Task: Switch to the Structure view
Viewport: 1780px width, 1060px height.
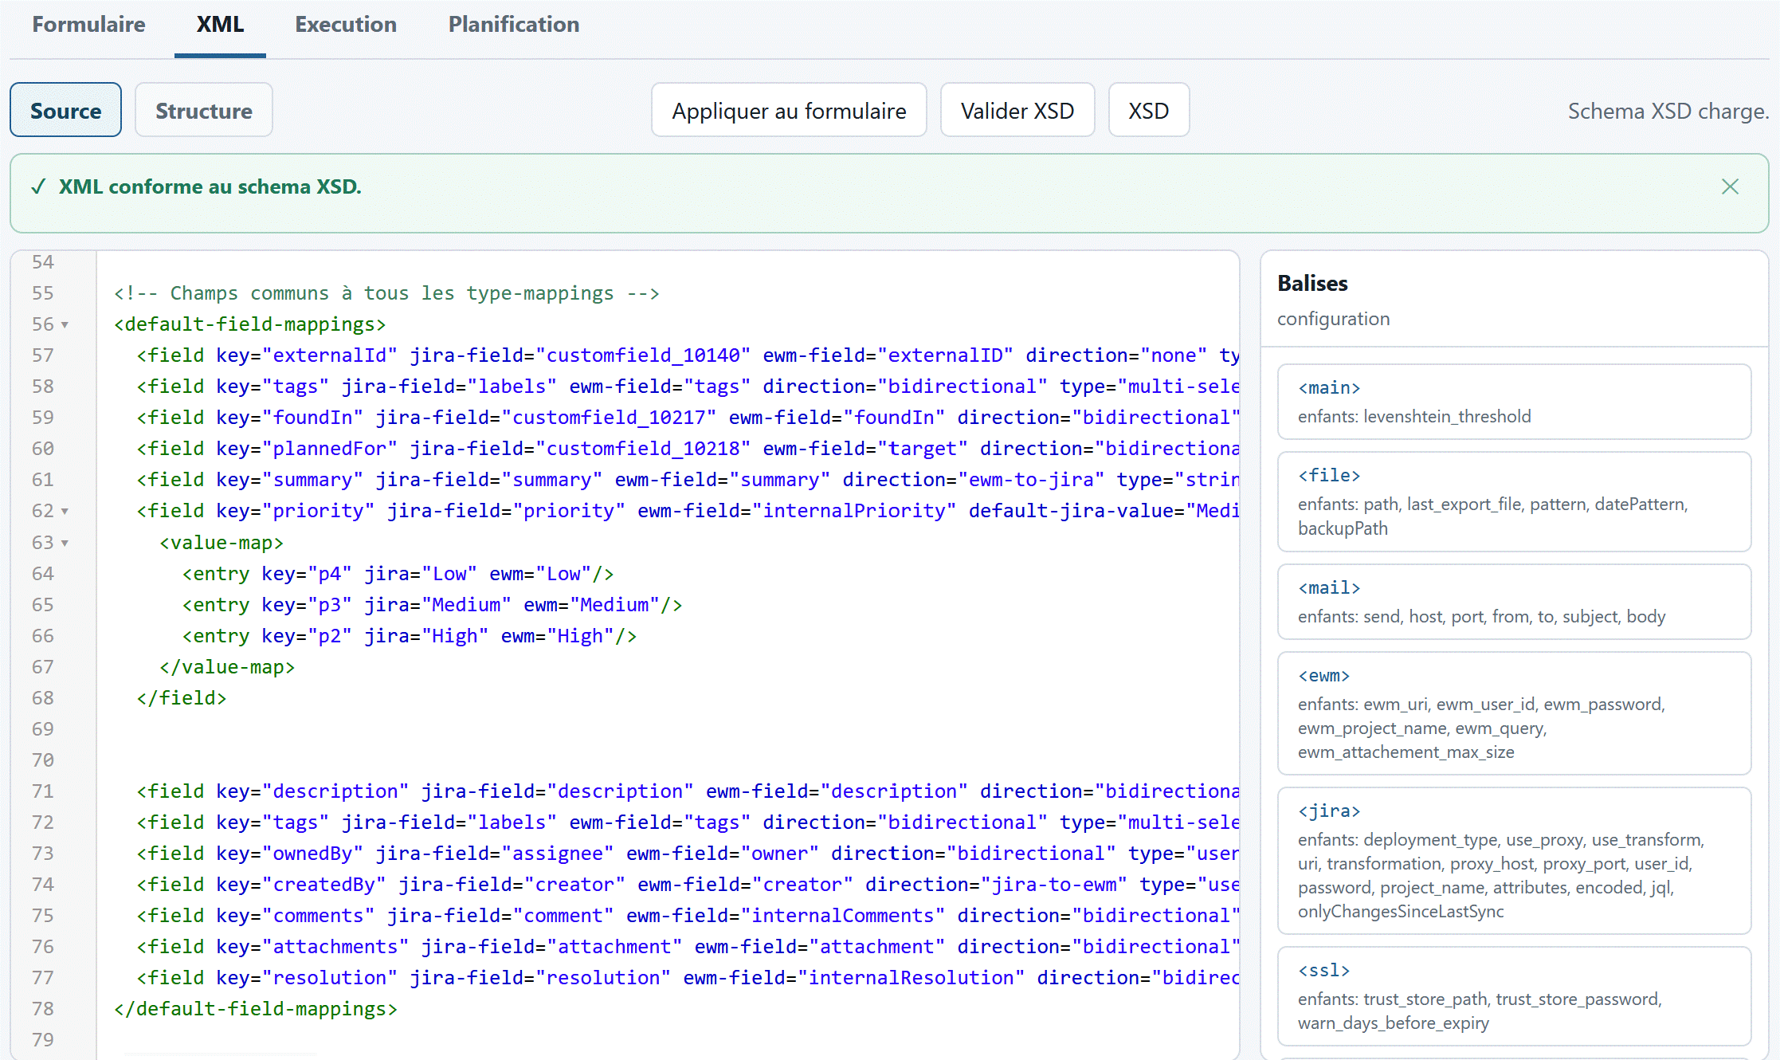Action: pos(204,110)
